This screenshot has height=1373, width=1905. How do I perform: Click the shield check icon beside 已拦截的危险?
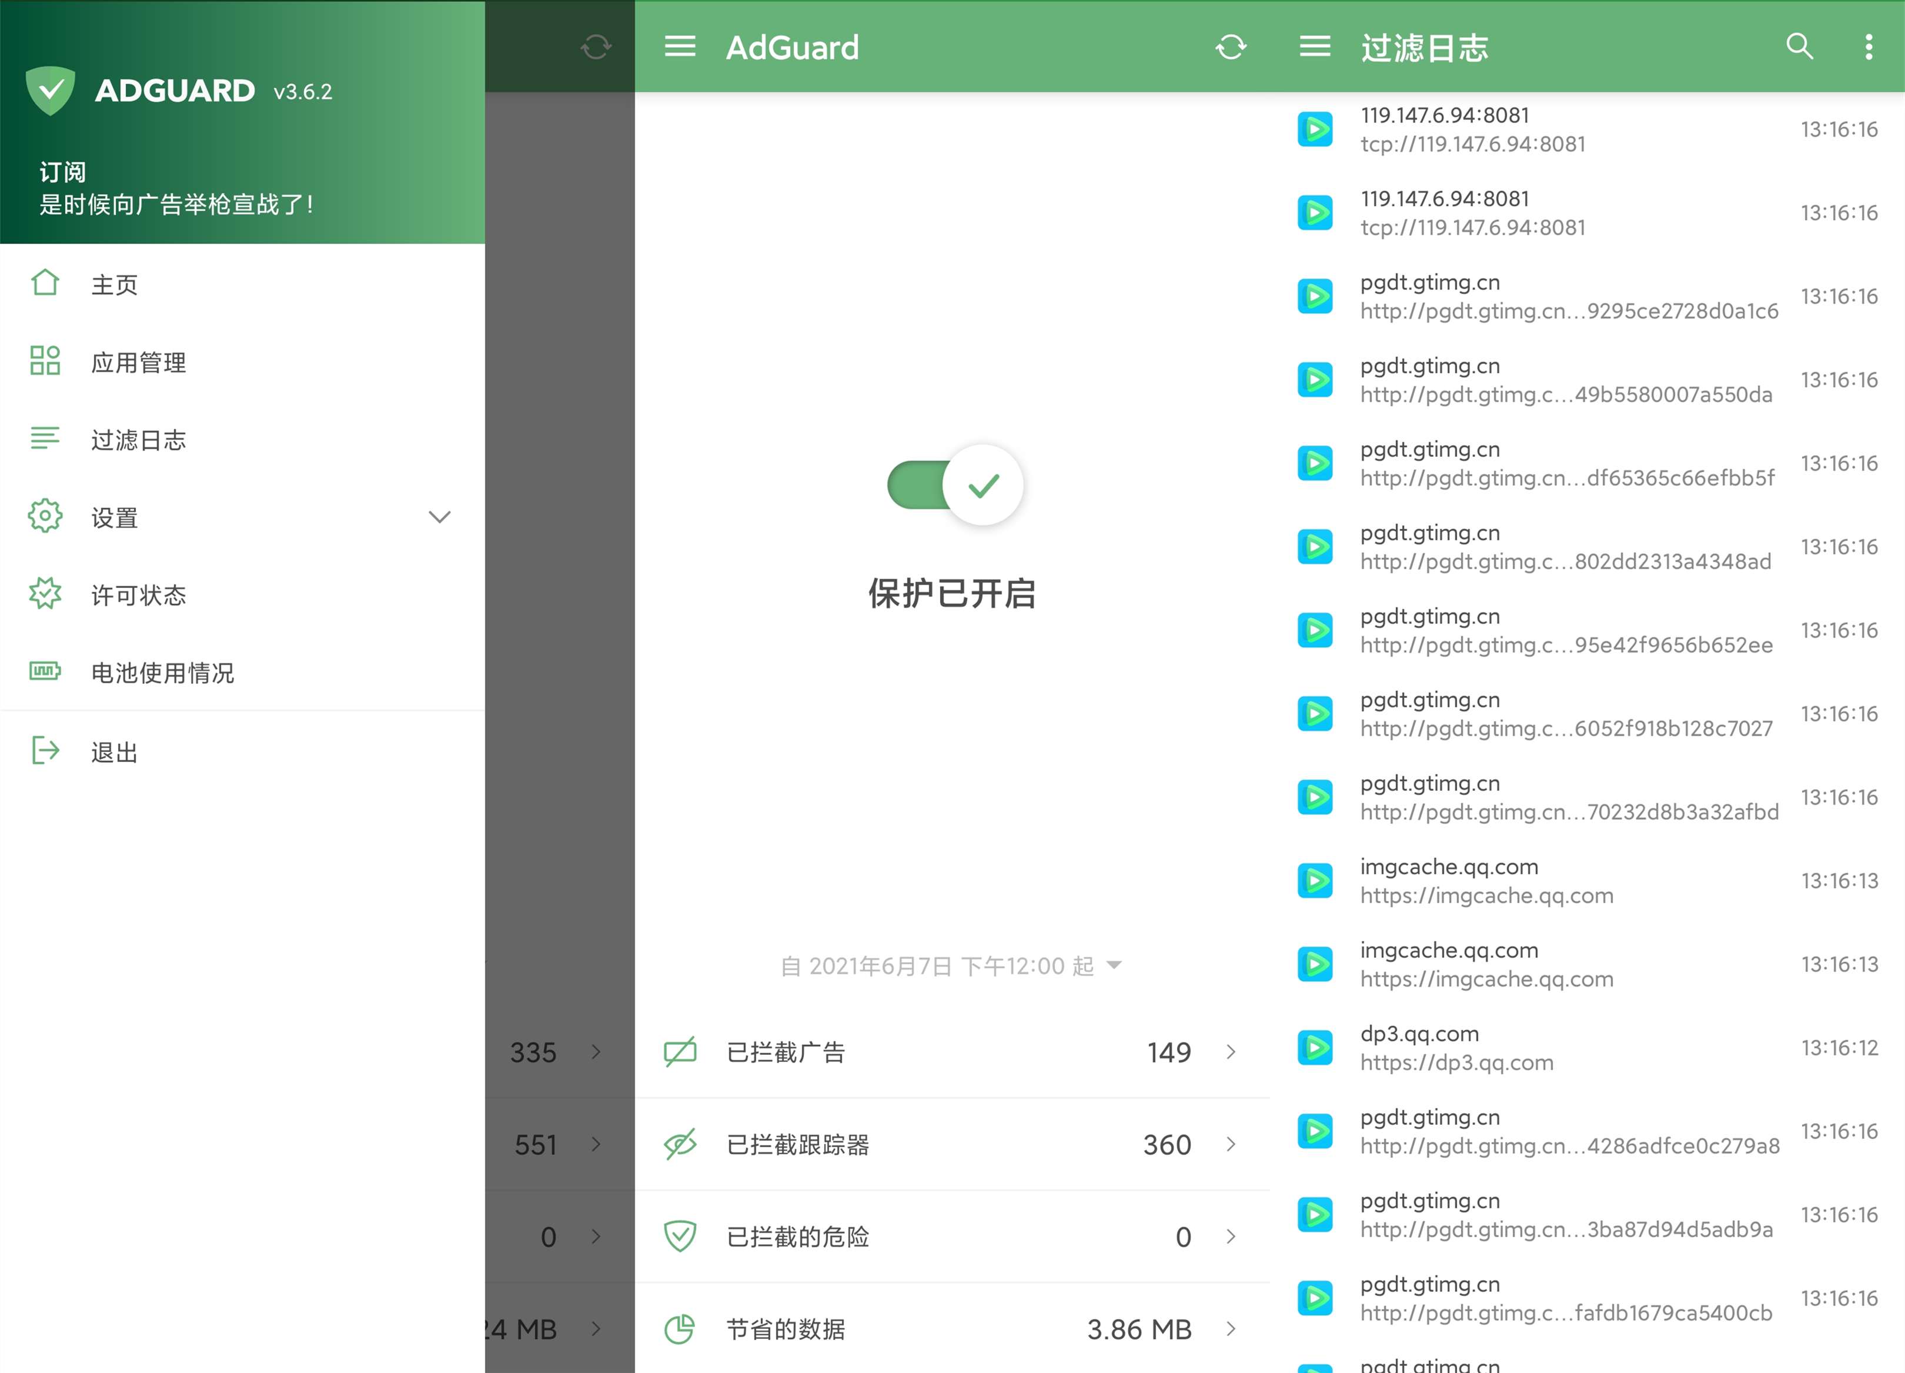[680, 1236]
